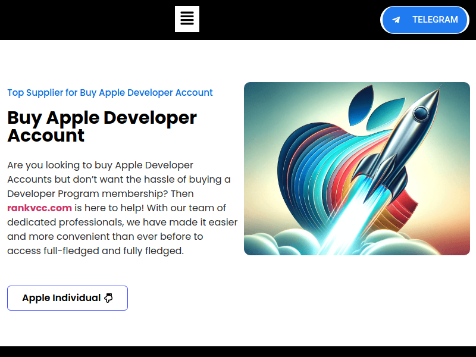The height and width of the screenshot is (357, 476).
Task: Open the hamburger navigation menu
Action: tap(187, 19)
